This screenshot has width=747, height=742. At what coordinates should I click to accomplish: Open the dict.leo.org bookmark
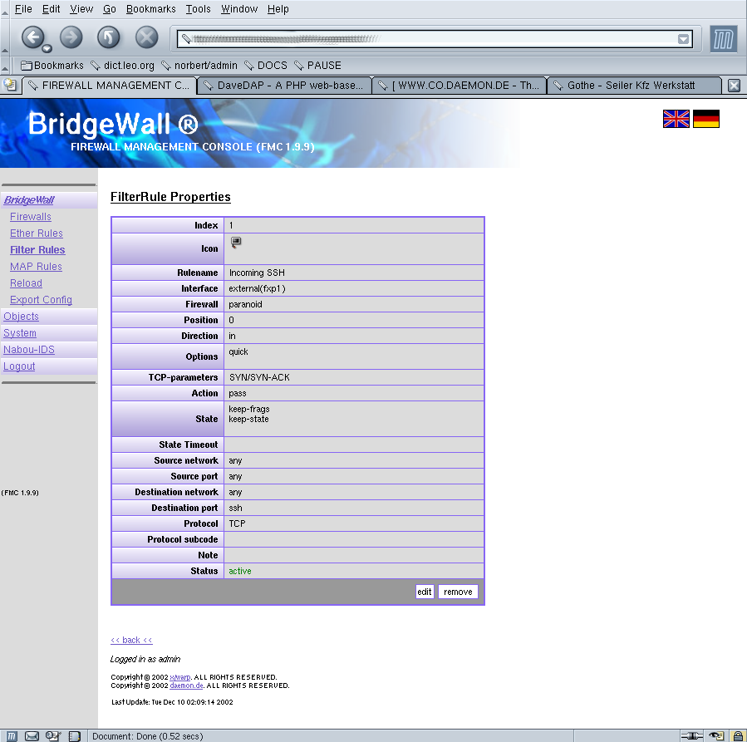122,66
